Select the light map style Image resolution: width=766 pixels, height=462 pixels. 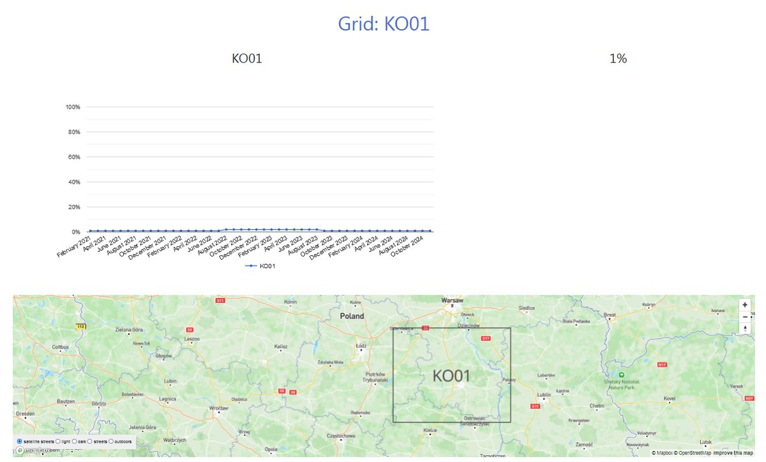point(58,441)
